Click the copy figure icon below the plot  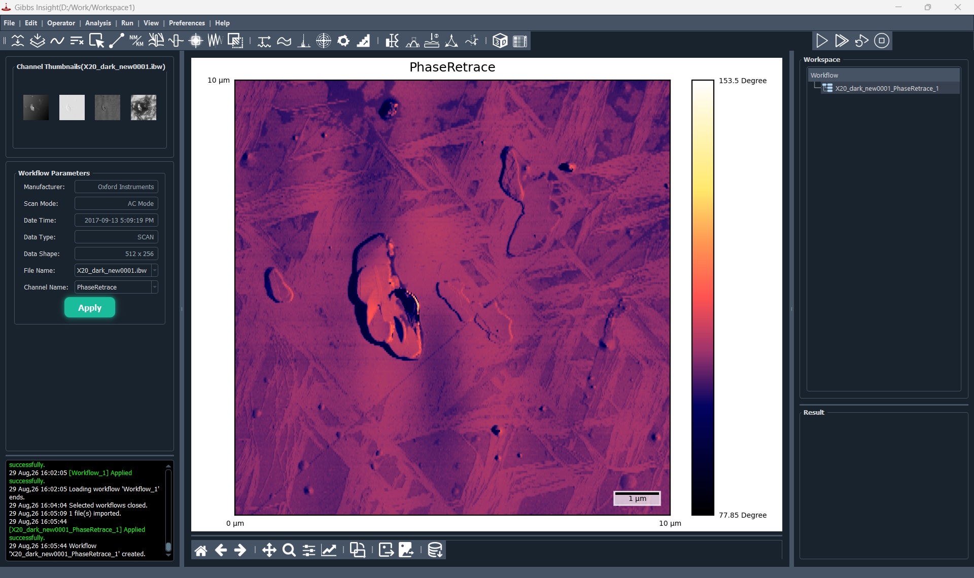point(358,550)
